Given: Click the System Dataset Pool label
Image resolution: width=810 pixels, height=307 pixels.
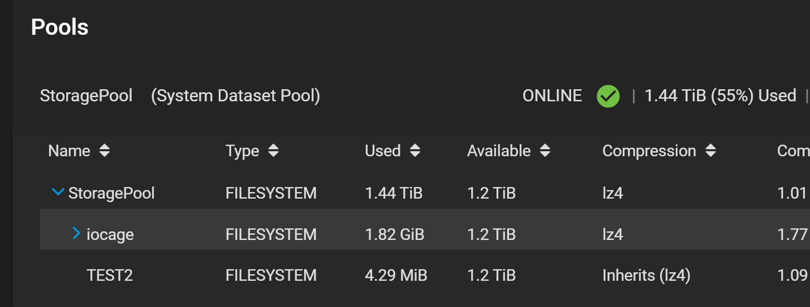Looking at the screenshot, I should point(236,96).
